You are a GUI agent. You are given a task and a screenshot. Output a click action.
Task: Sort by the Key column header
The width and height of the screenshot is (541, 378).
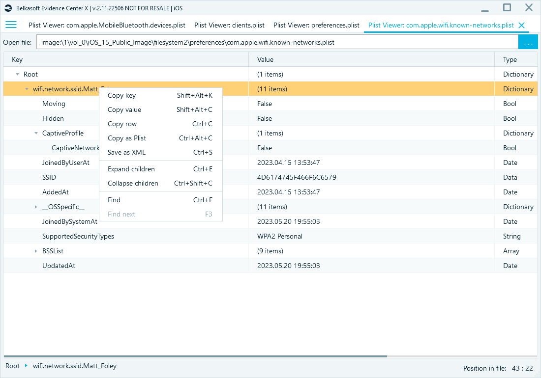tap(126, 59)
